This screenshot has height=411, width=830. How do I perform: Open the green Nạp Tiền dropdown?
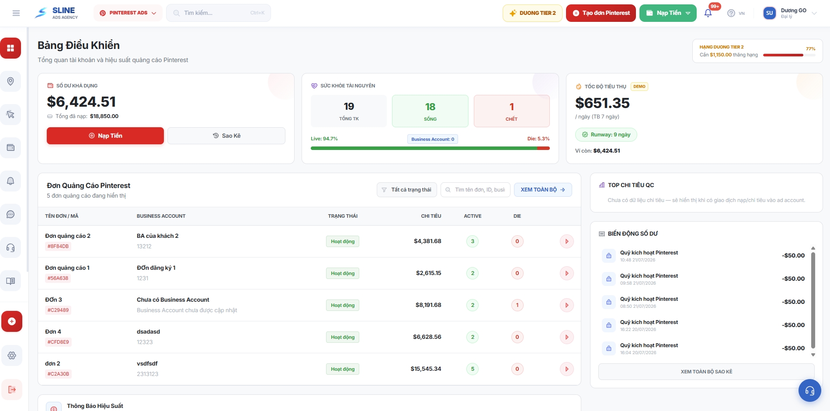(x=668, y=13)
